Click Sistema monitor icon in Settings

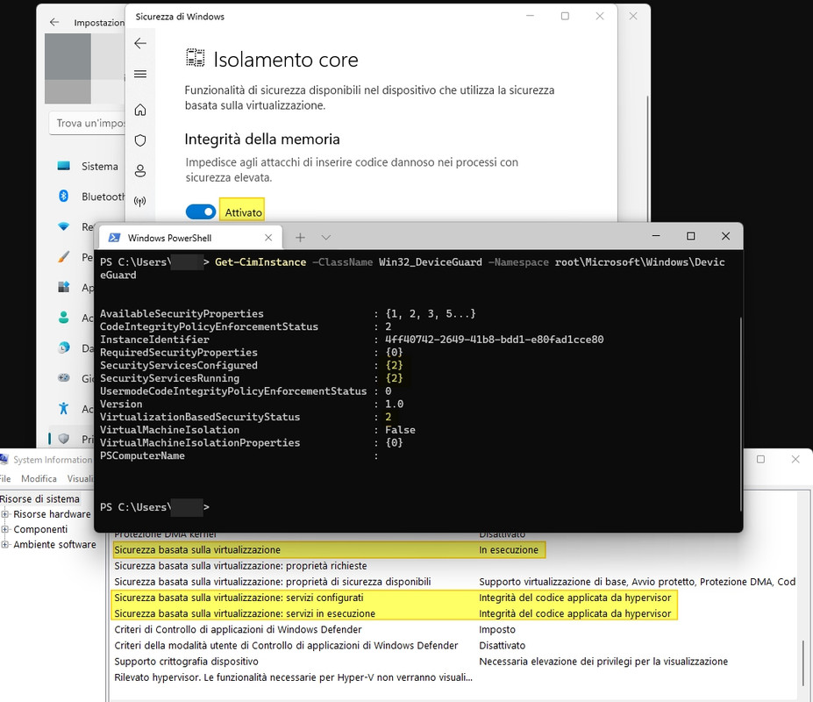[x=64, y=166]
